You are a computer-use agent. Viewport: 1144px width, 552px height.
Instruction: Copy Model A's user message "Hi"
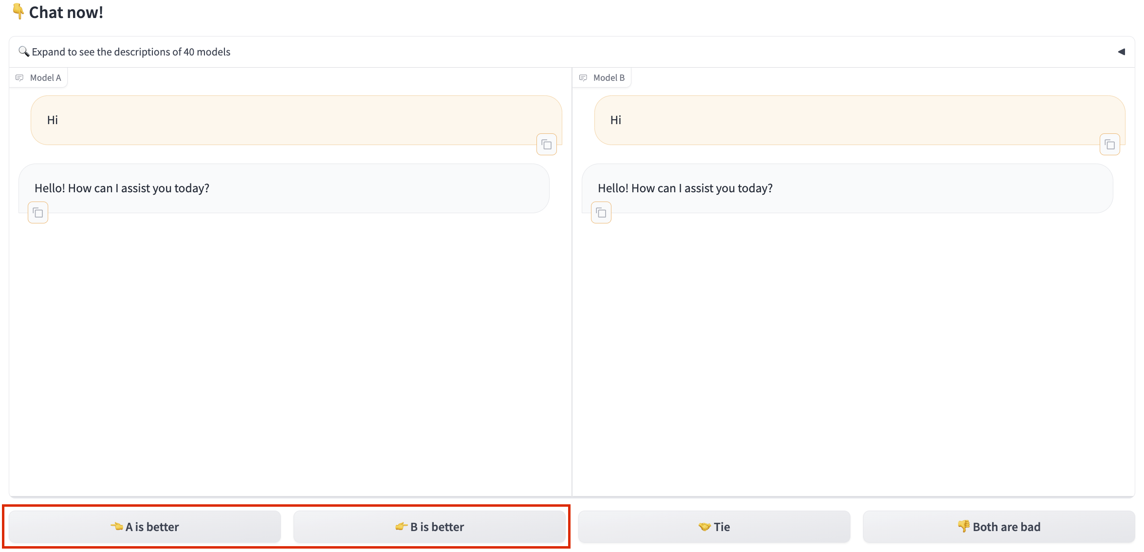pos(546,145)
